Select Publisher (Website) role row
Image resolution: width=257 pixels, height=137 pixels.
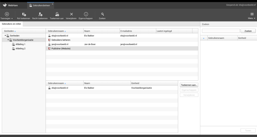(122, 49)
